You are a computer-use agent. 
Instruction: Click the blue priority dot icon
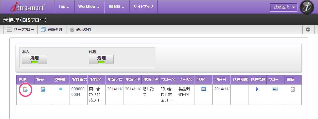click(x=61, y=89)
